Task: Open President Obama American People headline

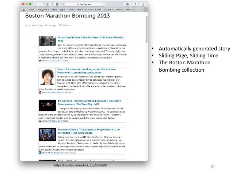Action: [89, 131]
